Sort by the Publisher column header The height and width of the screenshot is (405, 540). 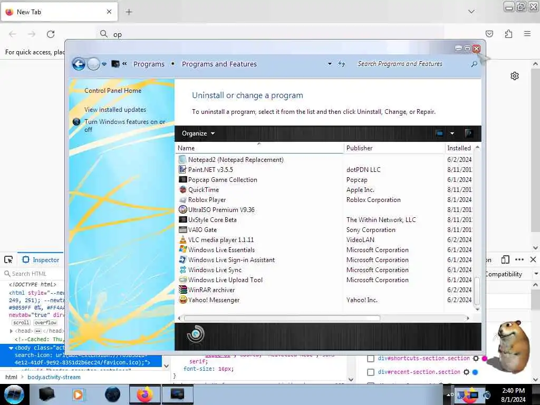click(x=394, y=148)
